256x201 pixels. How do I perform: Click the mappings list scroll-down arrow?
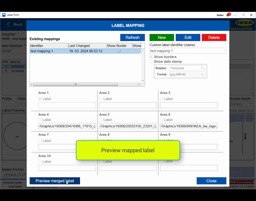[x=143, y=81]
